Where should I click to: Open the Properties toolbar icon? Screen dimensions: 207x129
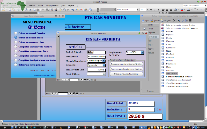click(86, 10)
